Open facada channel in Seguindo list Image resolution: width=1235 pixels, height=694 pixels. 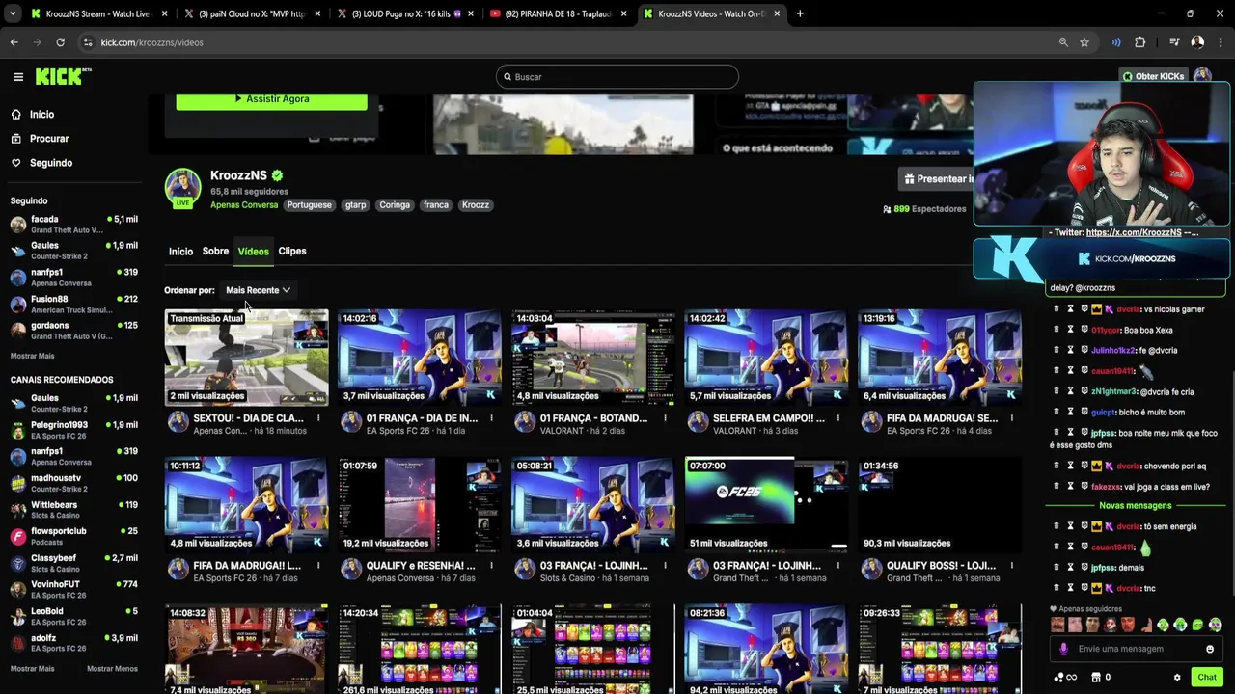click(x=73, y=225)
